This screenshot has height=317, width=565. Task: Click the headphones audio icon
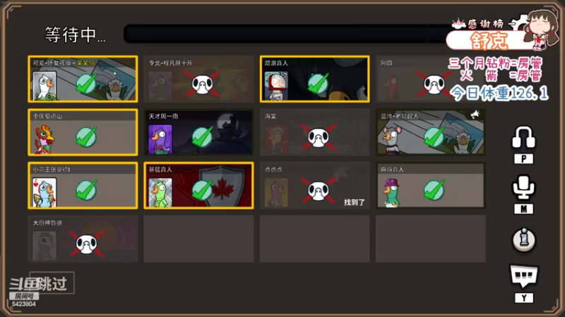pyautogui.click(x=523, y=137)
